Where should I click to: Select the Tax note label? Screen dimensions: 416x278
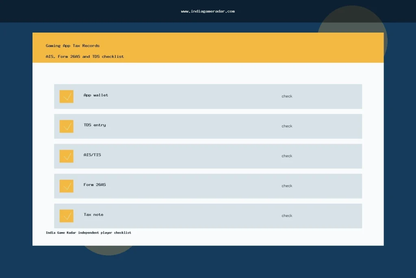pos(93,215)
